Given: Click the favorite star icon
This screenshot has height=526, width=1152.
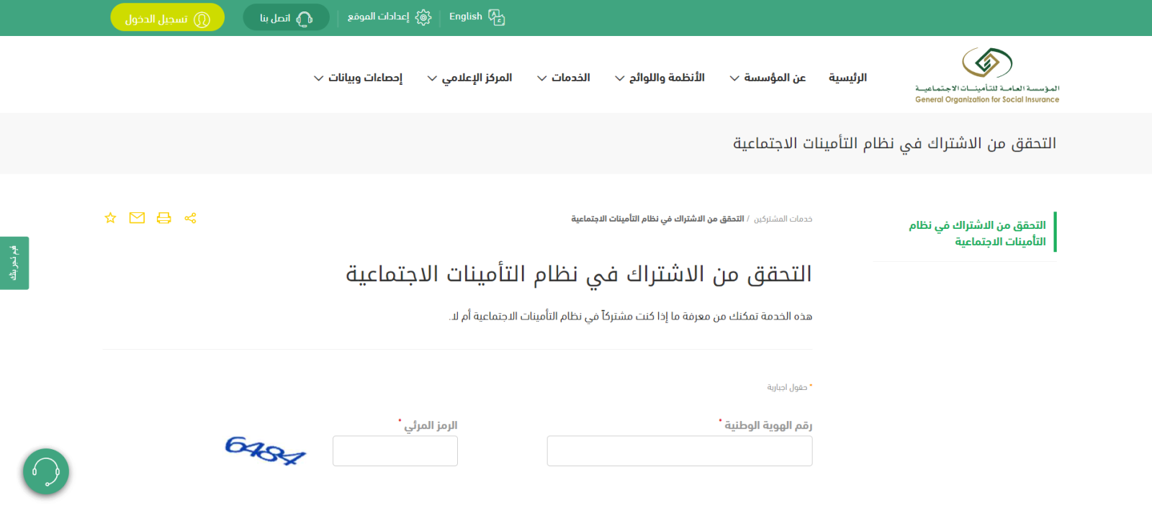Looking at the screenshot, I should click(110, 218).
